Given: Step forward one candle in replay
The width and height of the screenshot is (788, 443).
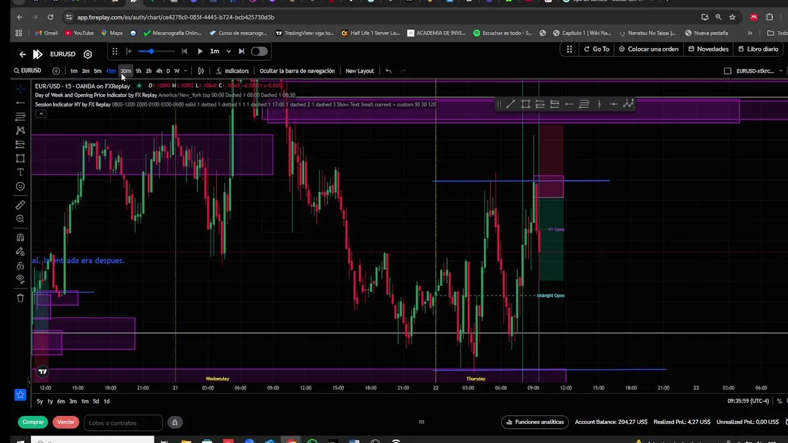Looking at the screenshot, I should (241, 52).
